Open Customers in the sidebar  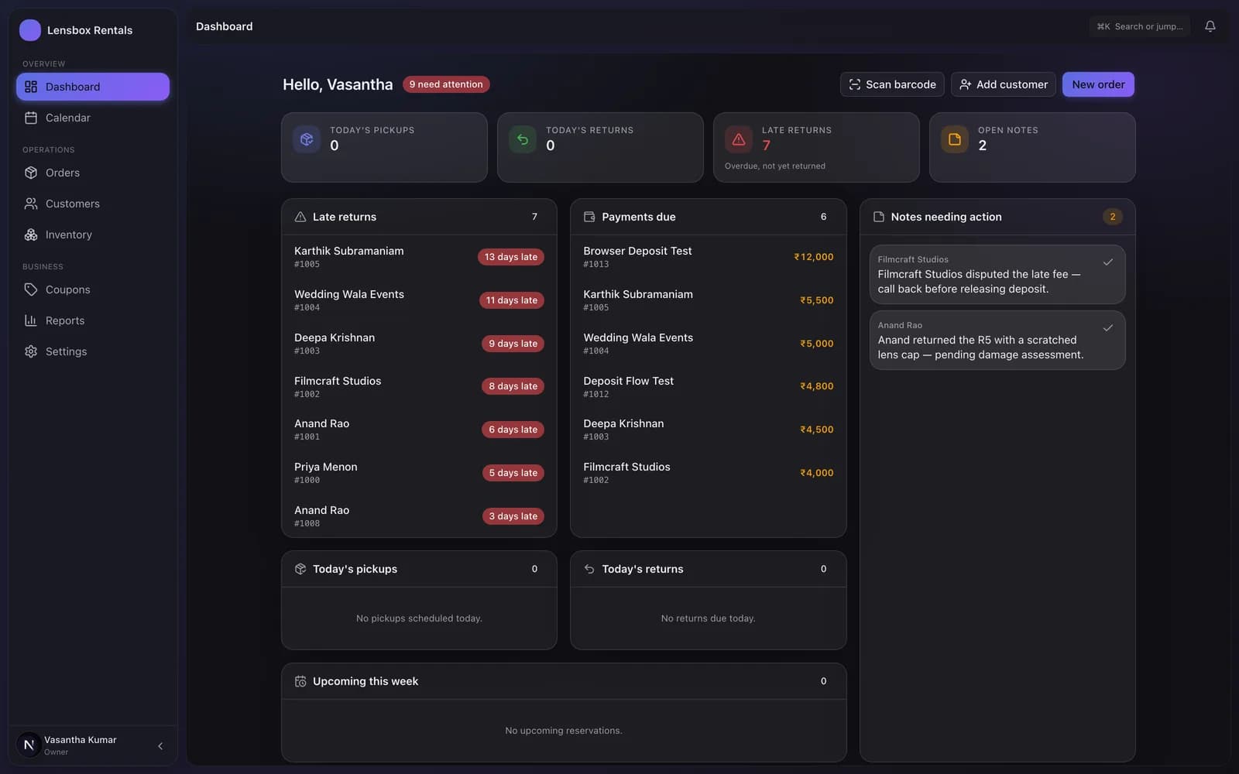[x=93, y=204]
